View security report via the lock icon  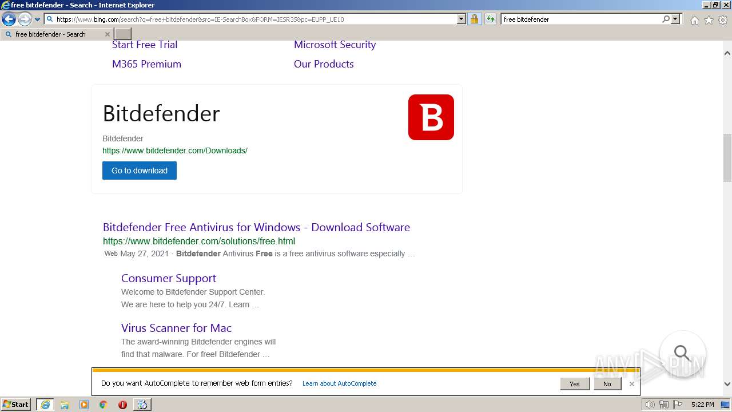point(474,19)
